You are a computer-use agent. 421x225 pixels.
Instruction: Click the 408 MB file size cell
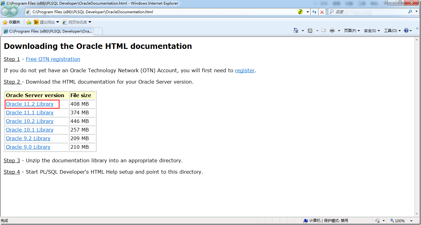(x=82, y=104)
